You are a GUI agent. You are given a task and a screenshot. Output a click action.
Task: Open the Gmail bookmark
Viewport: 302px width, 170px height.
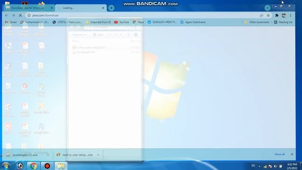coord(11,22)
